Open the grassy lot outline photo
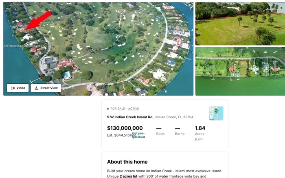 [x=240, y=24]
